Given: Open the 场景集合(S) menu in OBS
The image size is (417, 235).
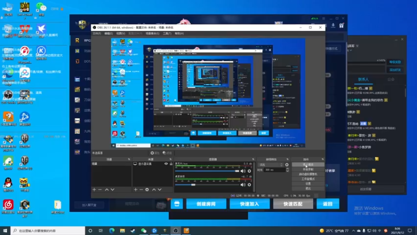Looking at the screenshot, I should point(152,33).
